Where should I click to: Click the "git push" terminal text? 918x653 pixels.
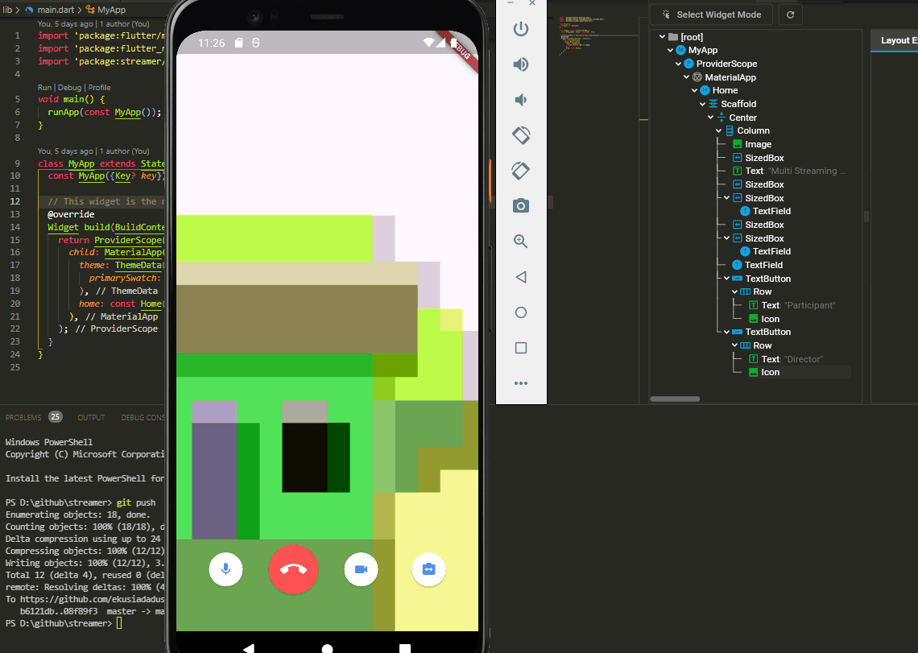[136, 502]
